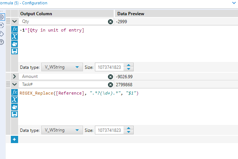This screenshot has height=159, width=238.
Task: Click the Size field for Qty
Action: tap(109, 67)
